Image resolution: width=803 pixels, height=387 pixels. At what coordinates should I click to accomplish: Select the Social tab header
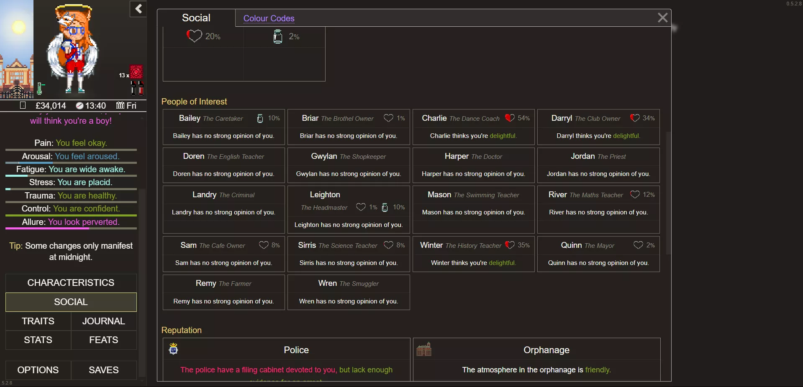[x=196, y=18]
